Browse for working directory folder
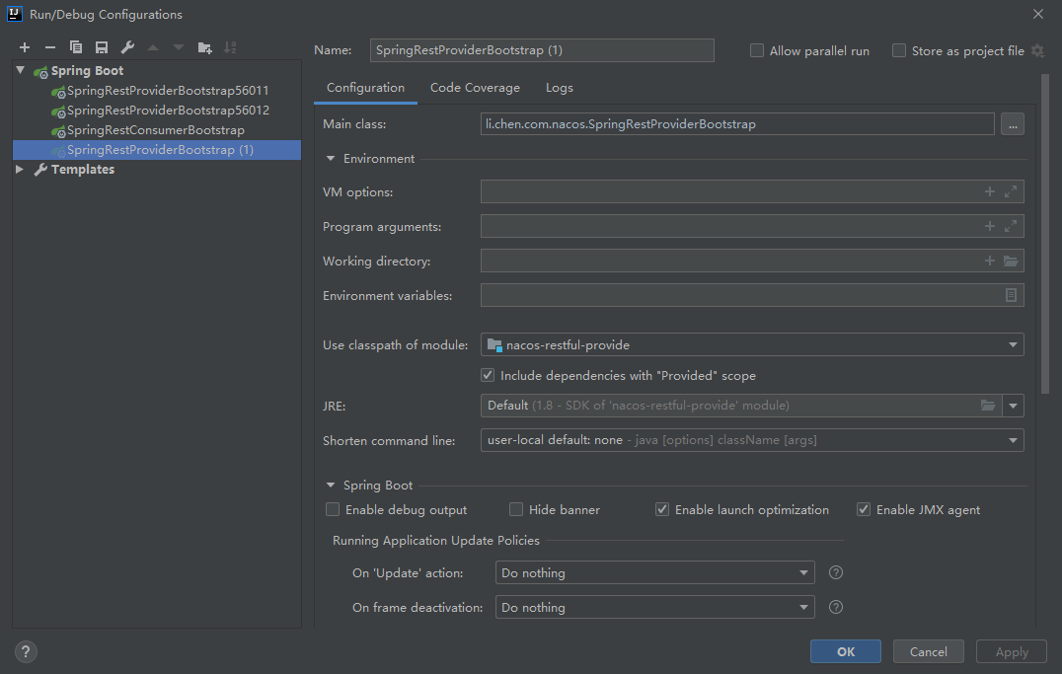 [x=1011, y=261]
